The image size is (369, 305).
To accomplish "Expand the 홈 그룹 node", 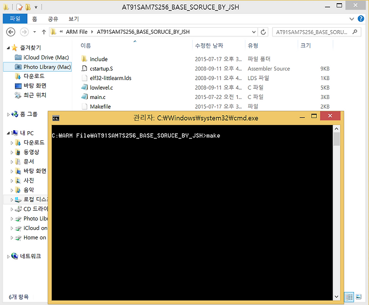I will point(8,115).
